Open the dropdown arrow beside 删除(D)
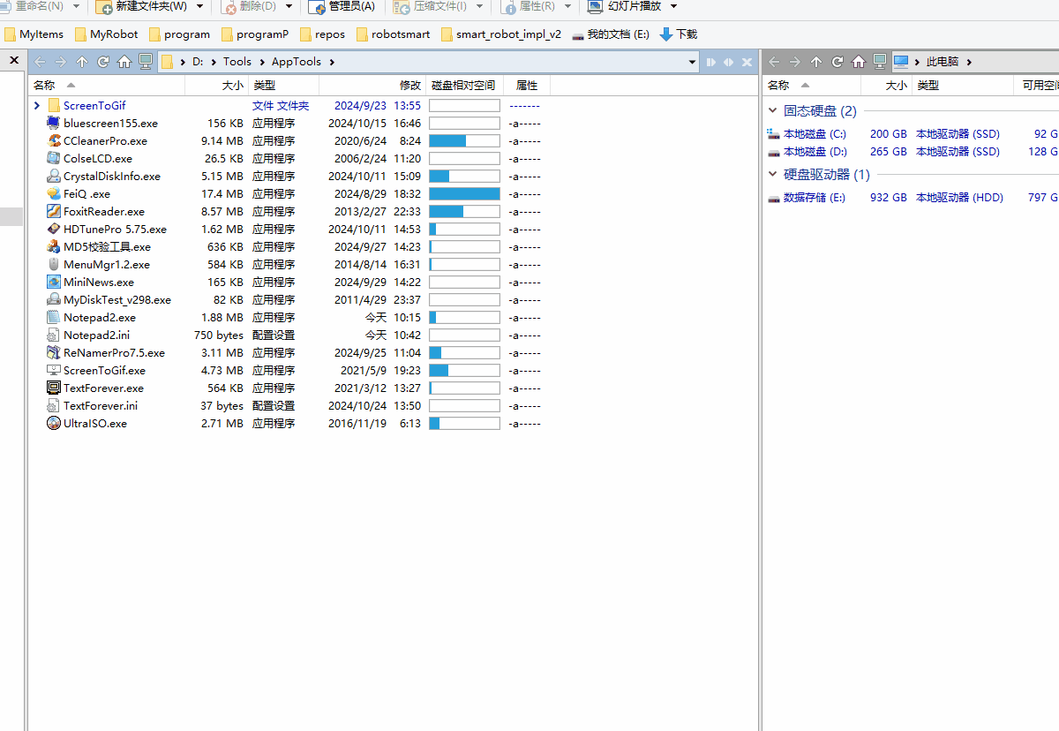 tap(289, 6)
